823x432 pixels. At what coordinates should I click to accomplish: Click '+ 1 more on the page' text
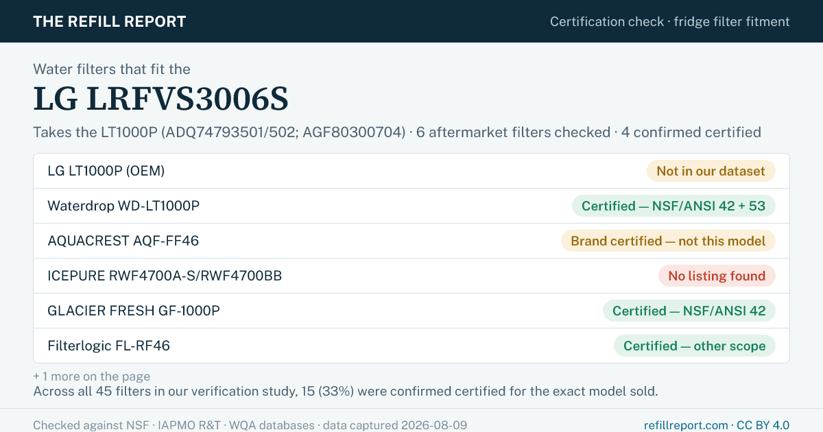92,376
